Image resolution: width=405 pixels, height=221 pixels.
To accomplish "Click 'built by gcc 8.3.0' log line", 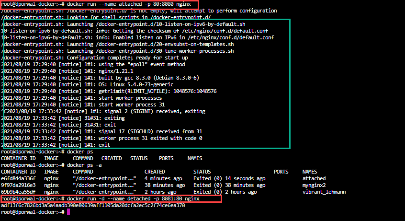I will pyautogui.click(x=100, y=78).
